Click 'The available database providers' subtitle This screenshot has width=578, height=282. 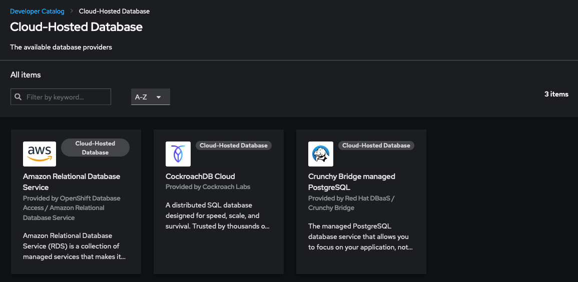pos(61,47)
